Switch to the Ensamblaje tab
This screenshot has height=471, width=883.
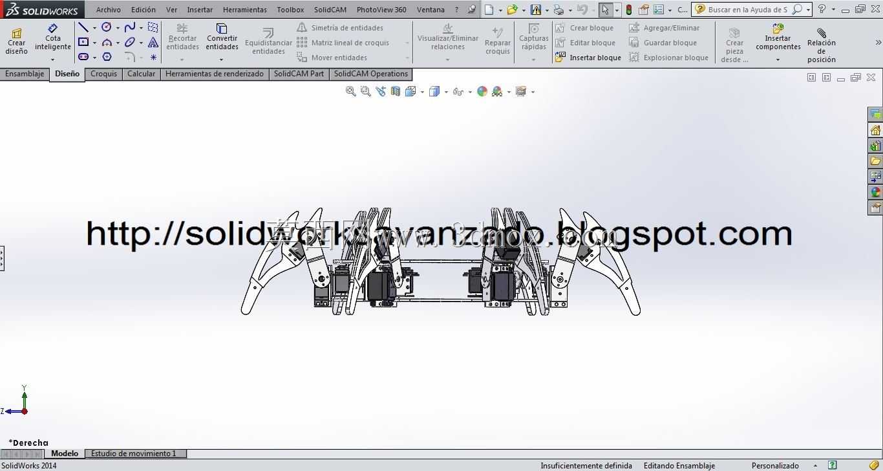pyautogui.click(x=25, y=74)
